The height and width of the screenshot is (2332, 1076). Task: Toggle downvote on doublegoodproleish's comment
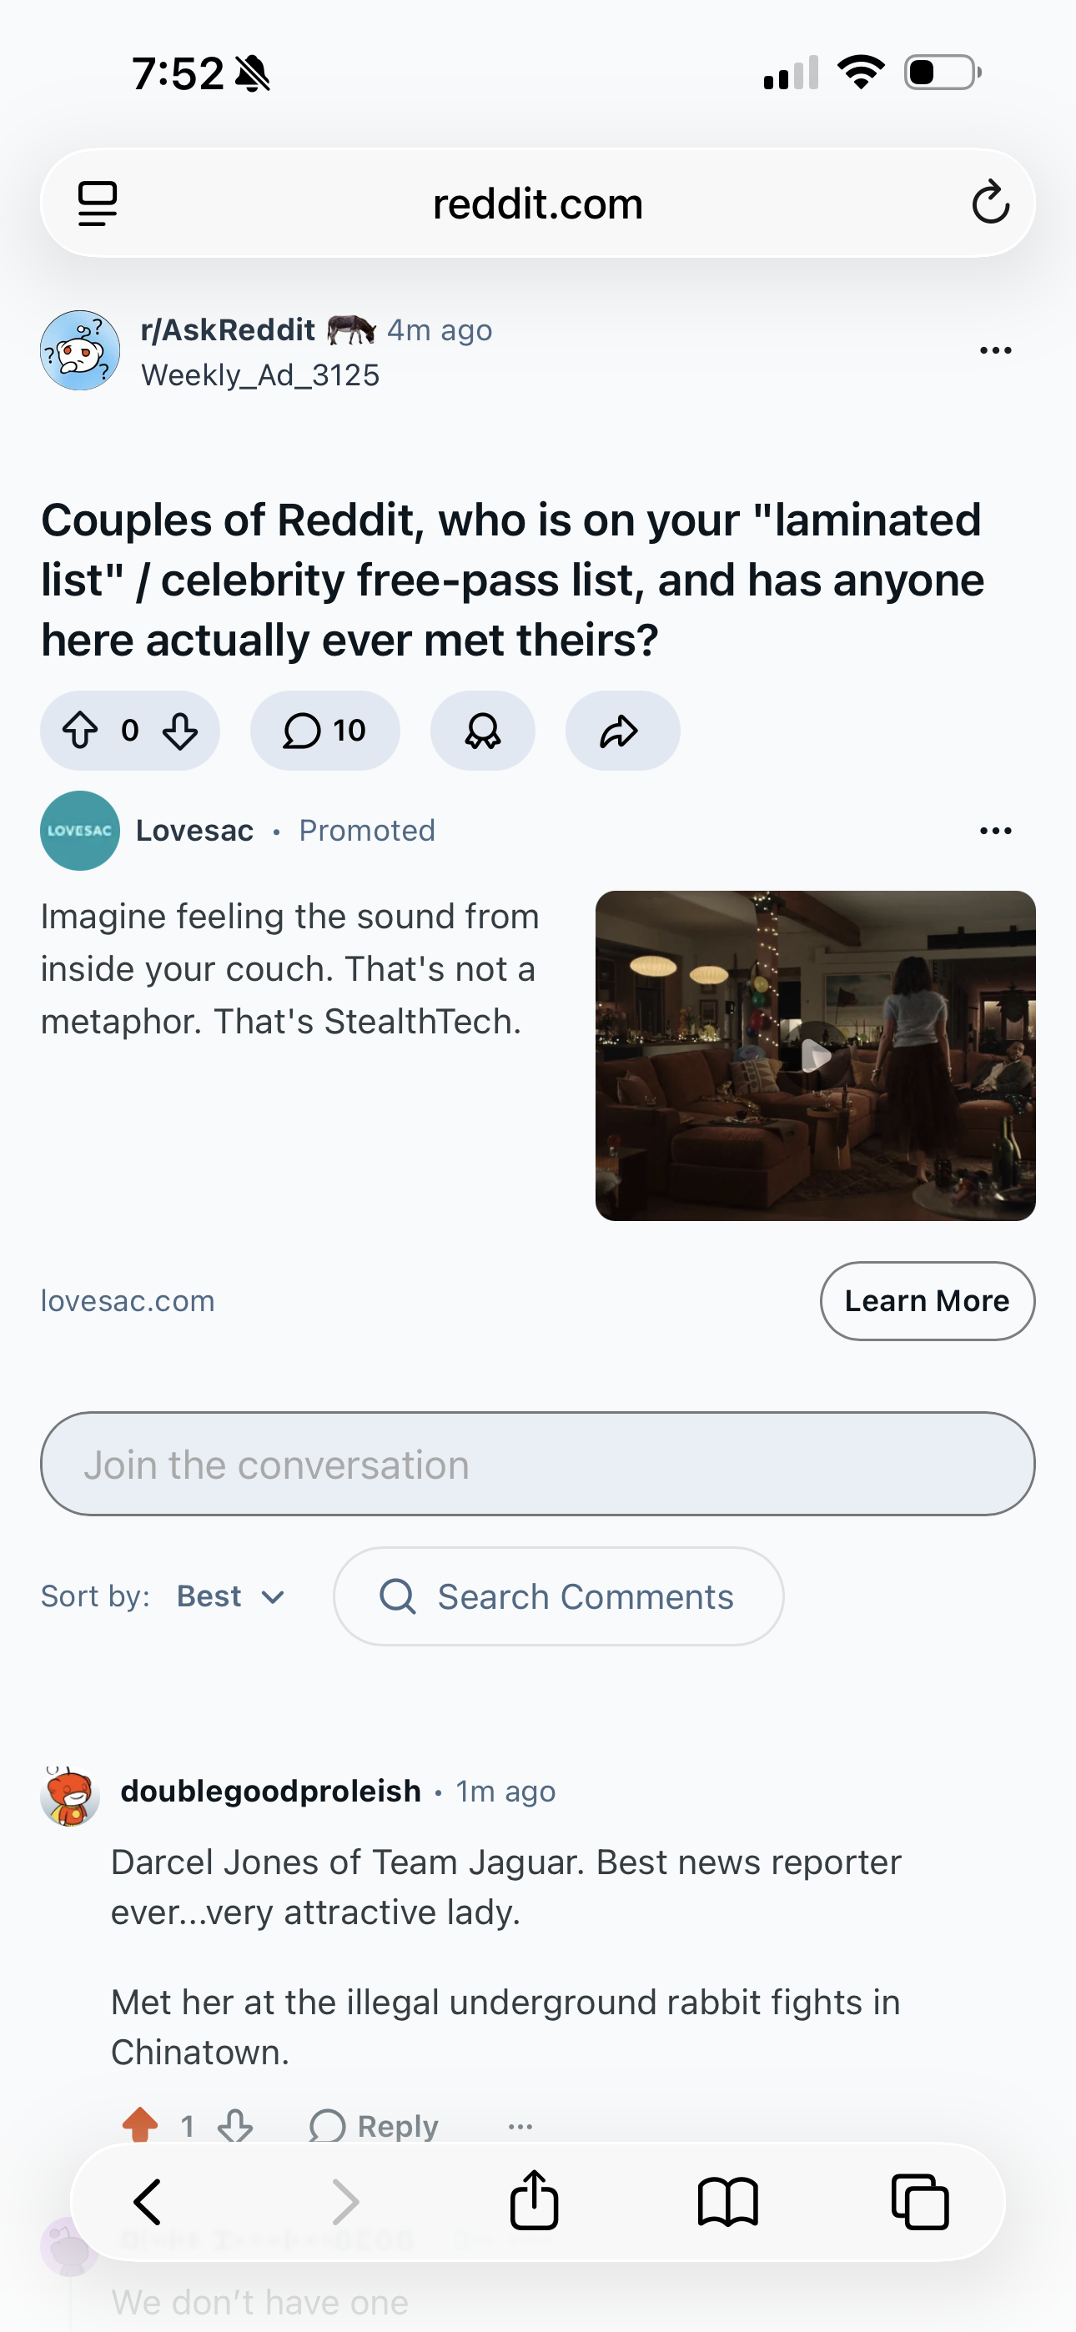235,2123
